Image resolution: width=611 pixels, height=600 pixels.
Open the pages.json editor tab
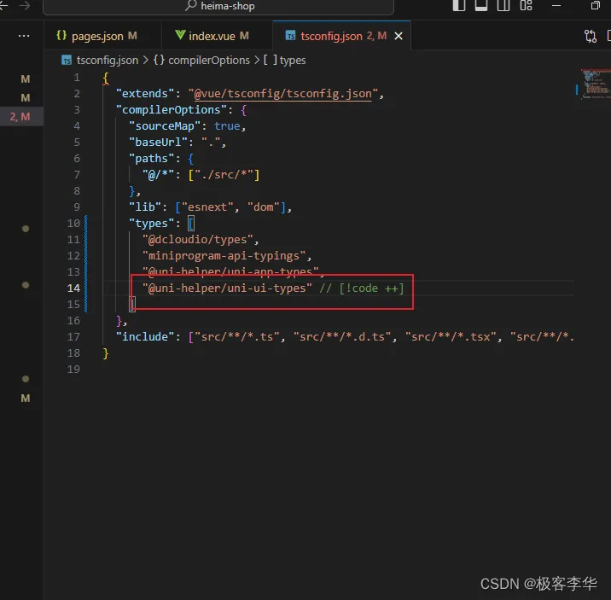(102, 36)
